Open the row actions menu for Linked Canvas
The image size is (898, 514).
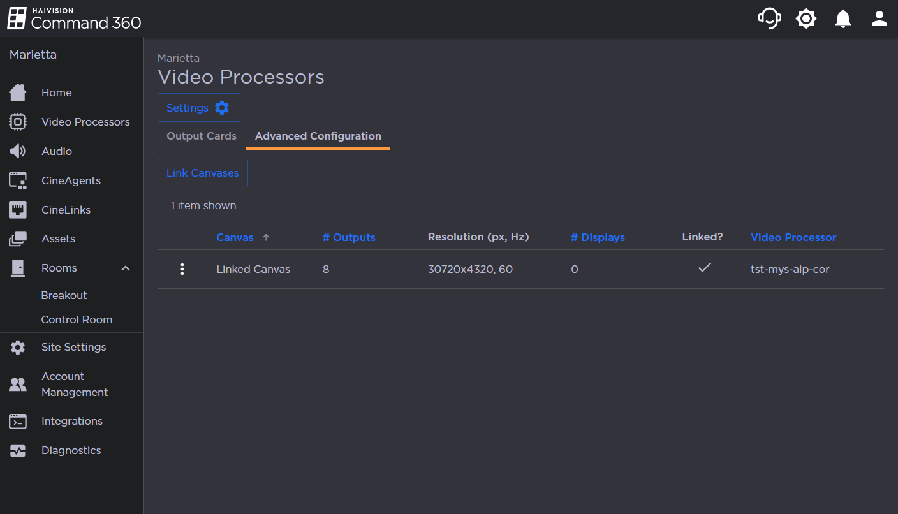pos(182,268)
